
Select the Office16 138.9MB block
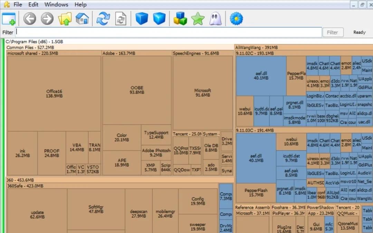pyautogui.click(x=54, y=94)
